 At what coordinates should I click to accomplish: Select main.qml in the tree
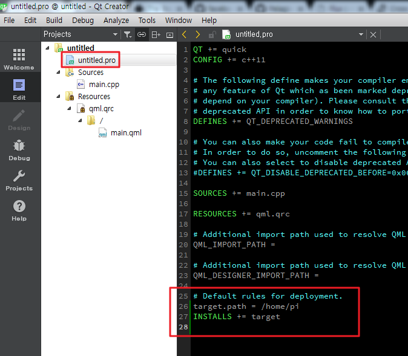pos(126,133)
